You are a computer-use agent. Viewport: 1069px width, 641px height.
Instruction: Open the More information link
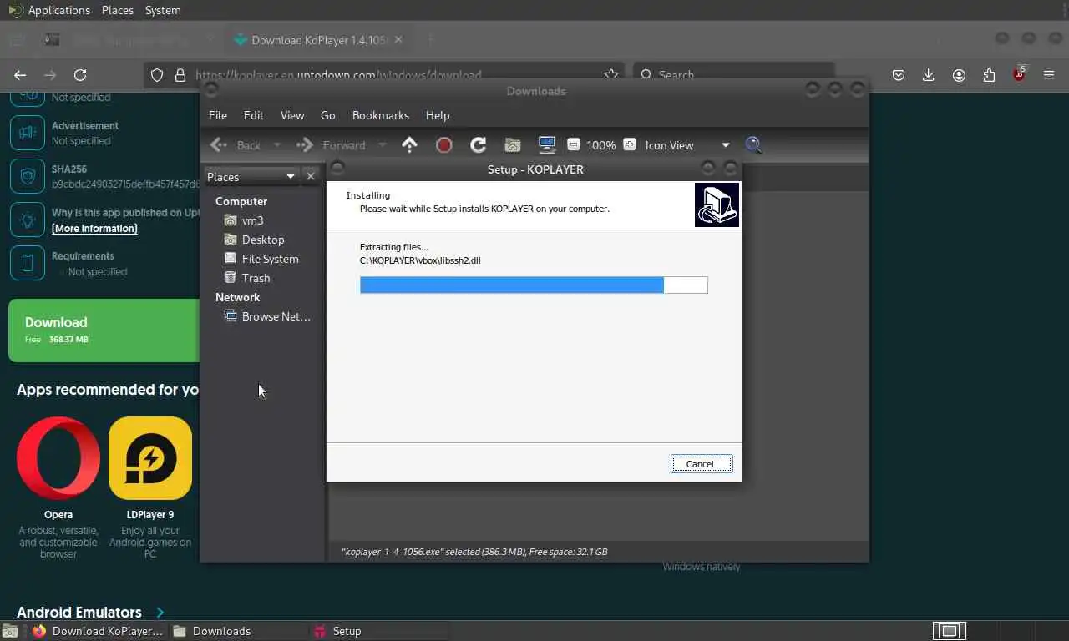tap(94, 229)
